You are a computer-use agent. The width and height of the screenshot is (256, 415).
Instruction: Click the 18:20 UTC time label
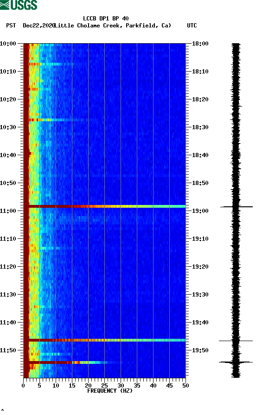200,99
